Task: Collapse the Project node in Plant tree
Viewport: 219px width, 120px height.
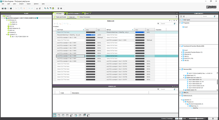Action: click(2, 16)
